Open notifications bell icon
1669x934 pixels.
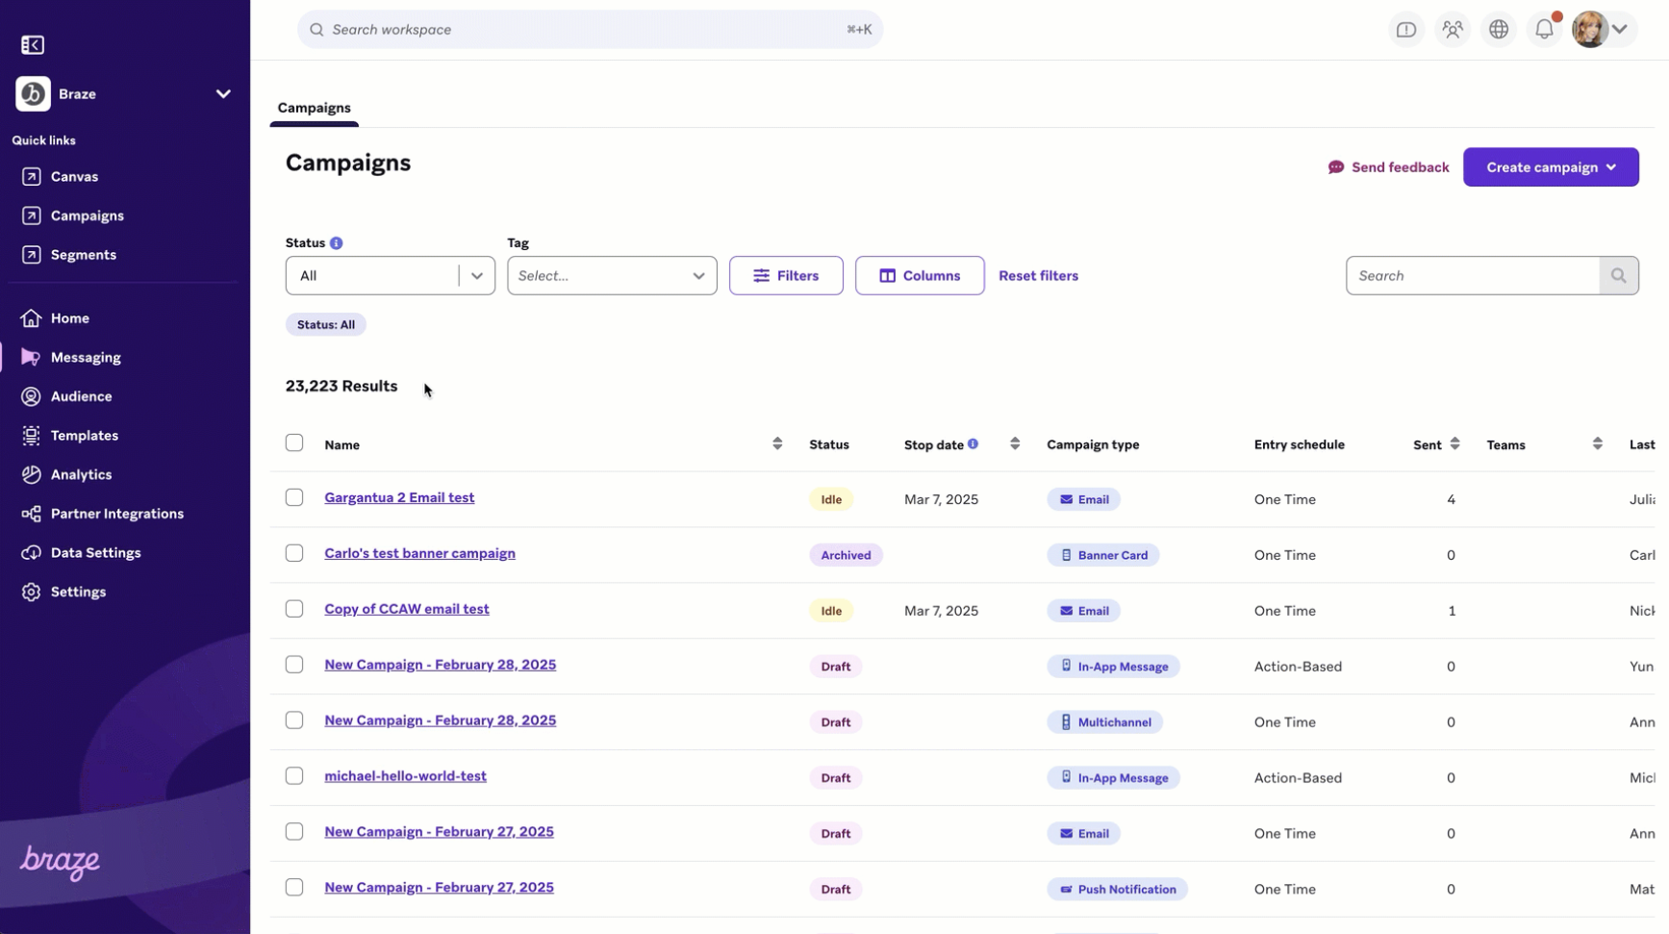point(1544,30)
